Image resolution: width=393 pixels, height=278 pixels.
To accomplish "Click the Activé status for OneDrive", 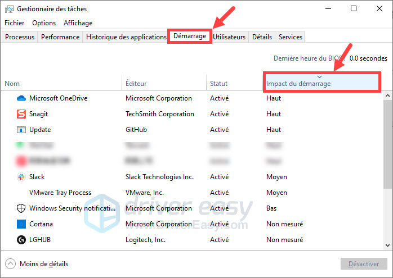I will coord(220,98).
